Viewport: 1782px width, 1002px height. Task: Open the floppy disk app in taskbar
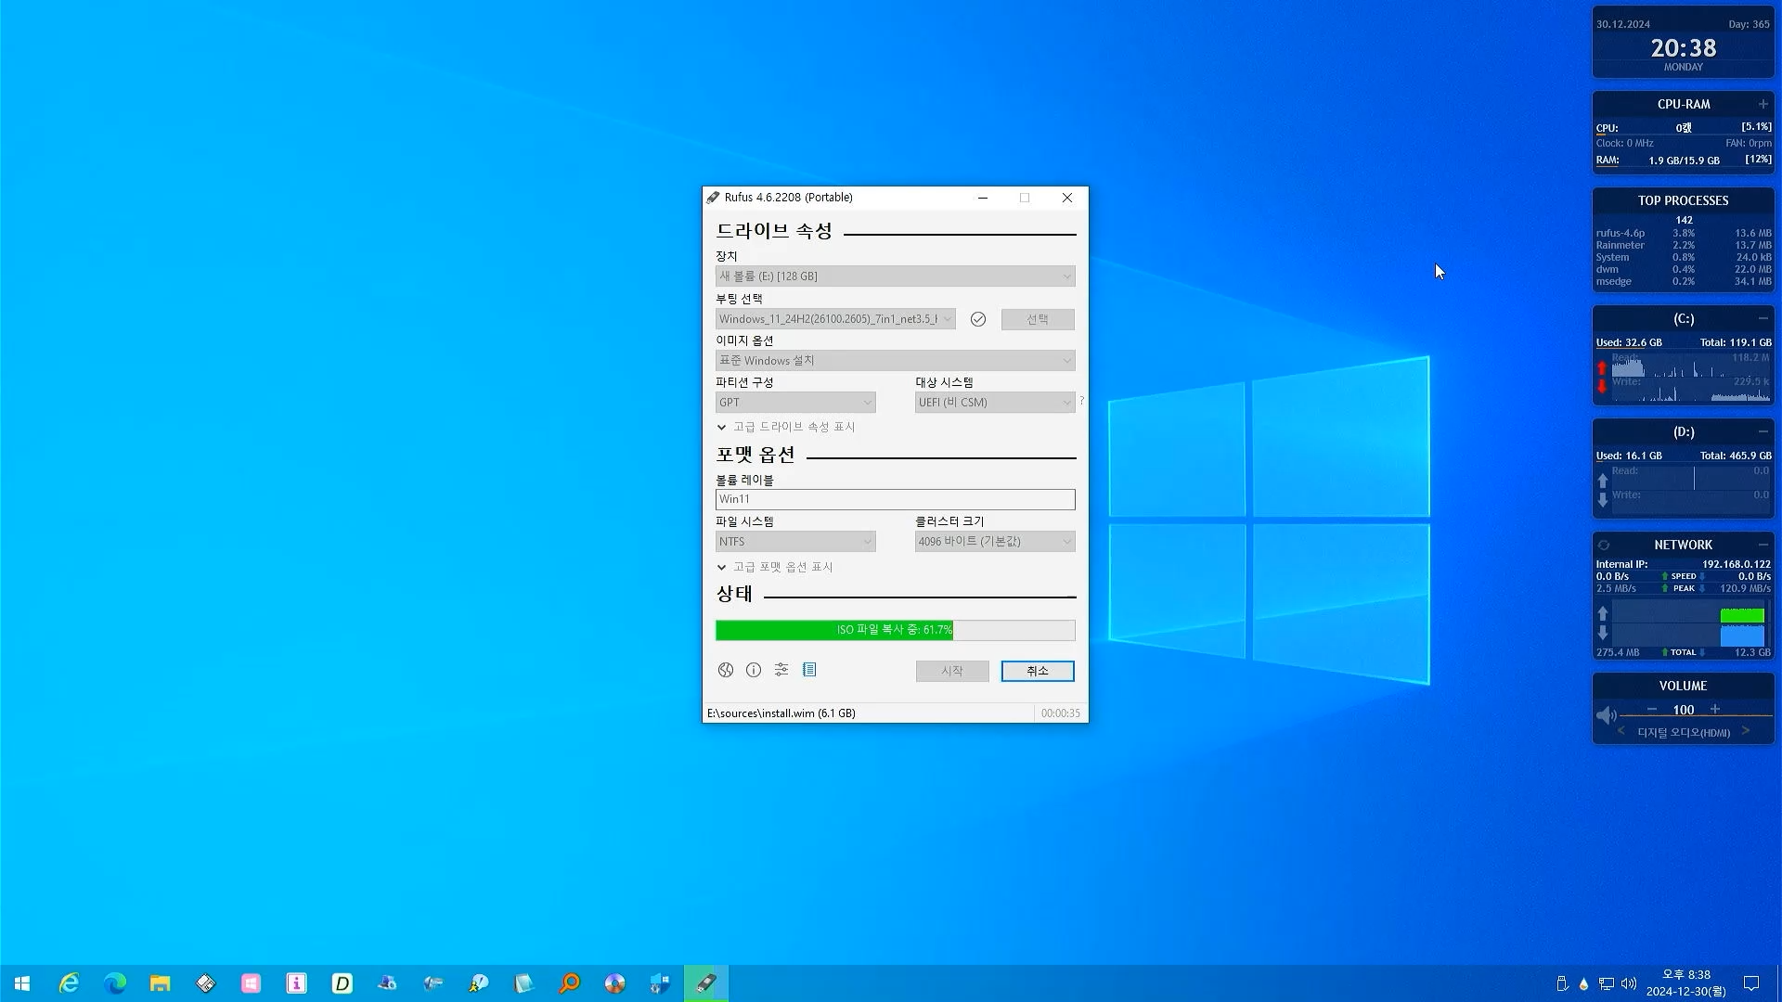(205, 983)
